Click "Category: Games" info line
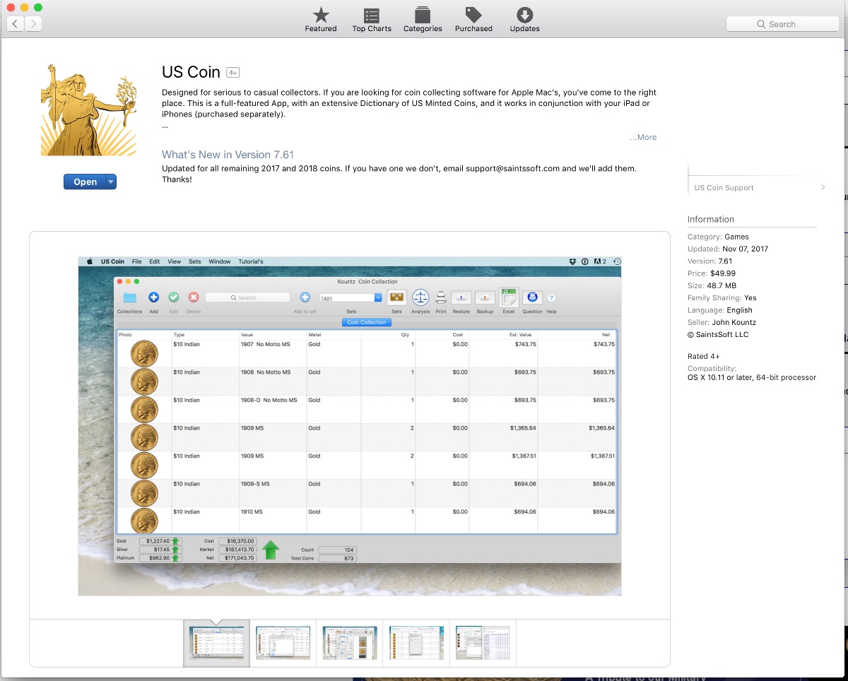Image resolution: width=848 pixels, height=681 pixels. click(718, 237)
